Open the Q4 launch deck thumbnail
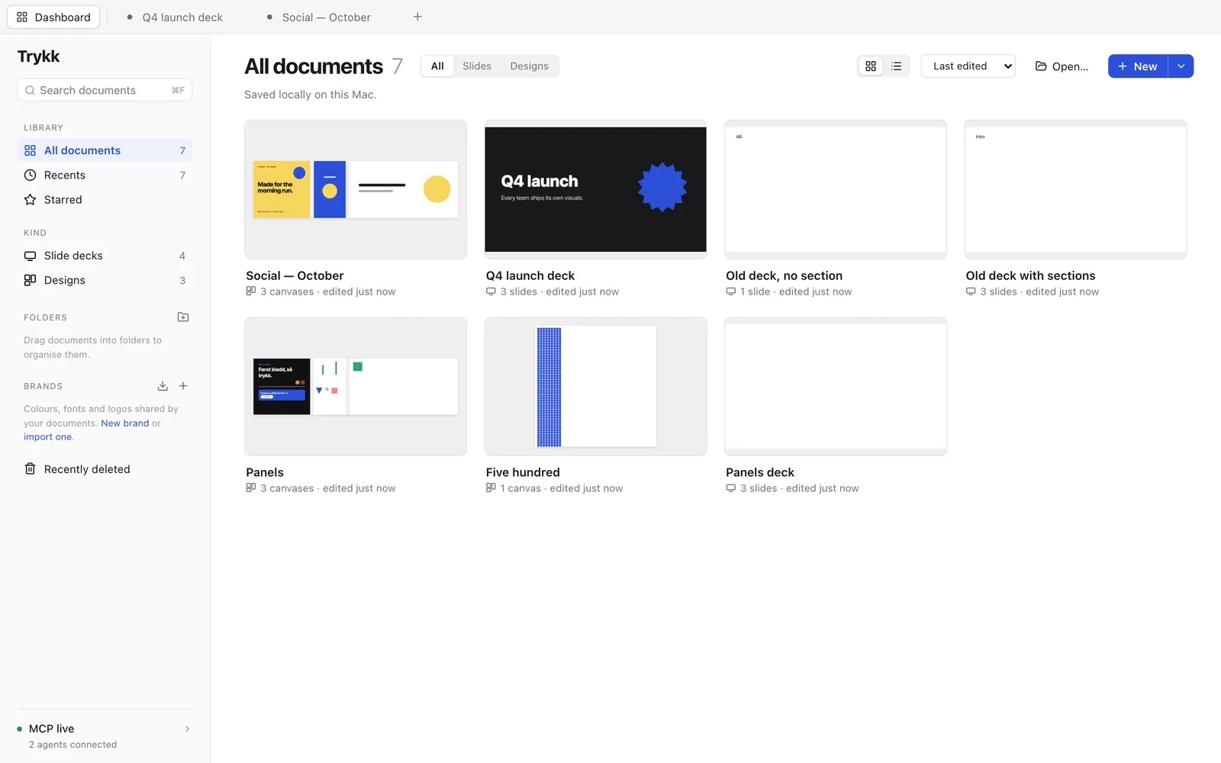This screenshot has height=763, width=1221. [595, 189]
